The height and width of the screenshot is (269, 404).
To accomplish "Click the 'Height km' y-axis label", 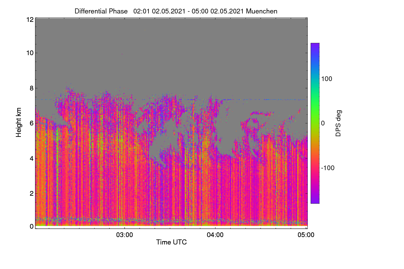I will pyautogui.click(x=19, y=122).
